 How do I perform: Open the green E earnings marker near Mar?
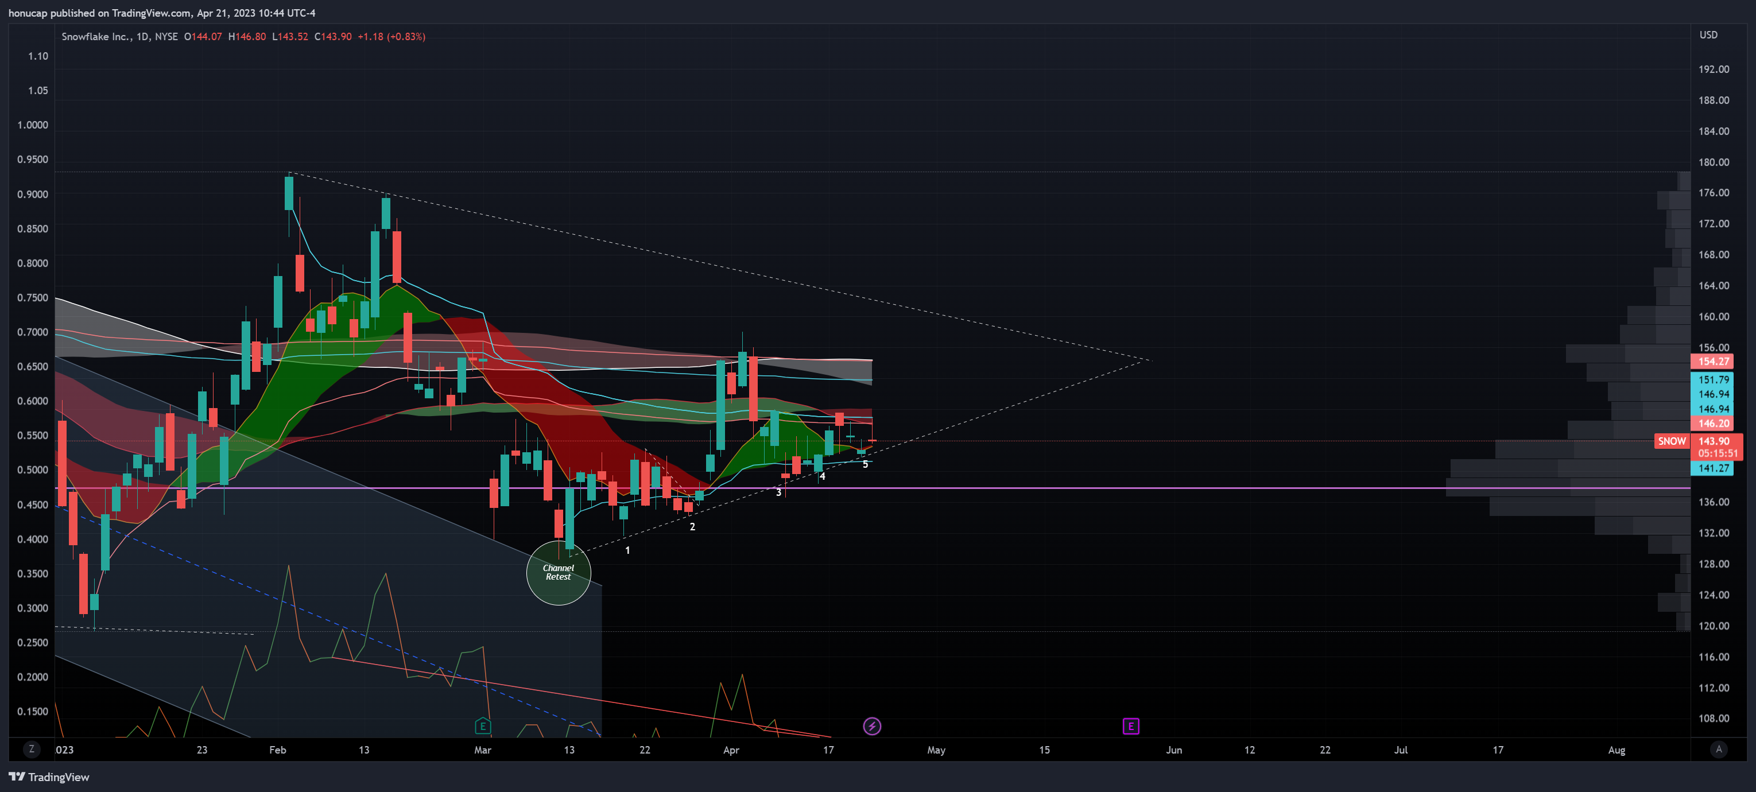[483, 726]
